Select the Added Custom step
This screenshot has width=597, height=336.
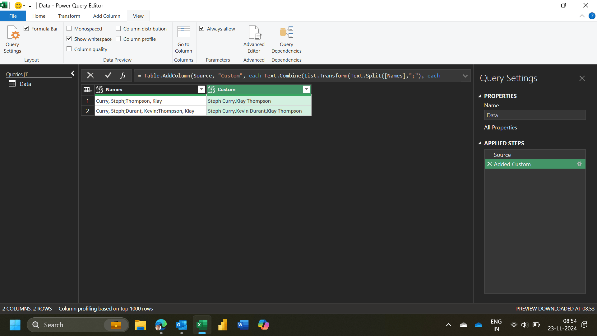click(x=535, y=164)
